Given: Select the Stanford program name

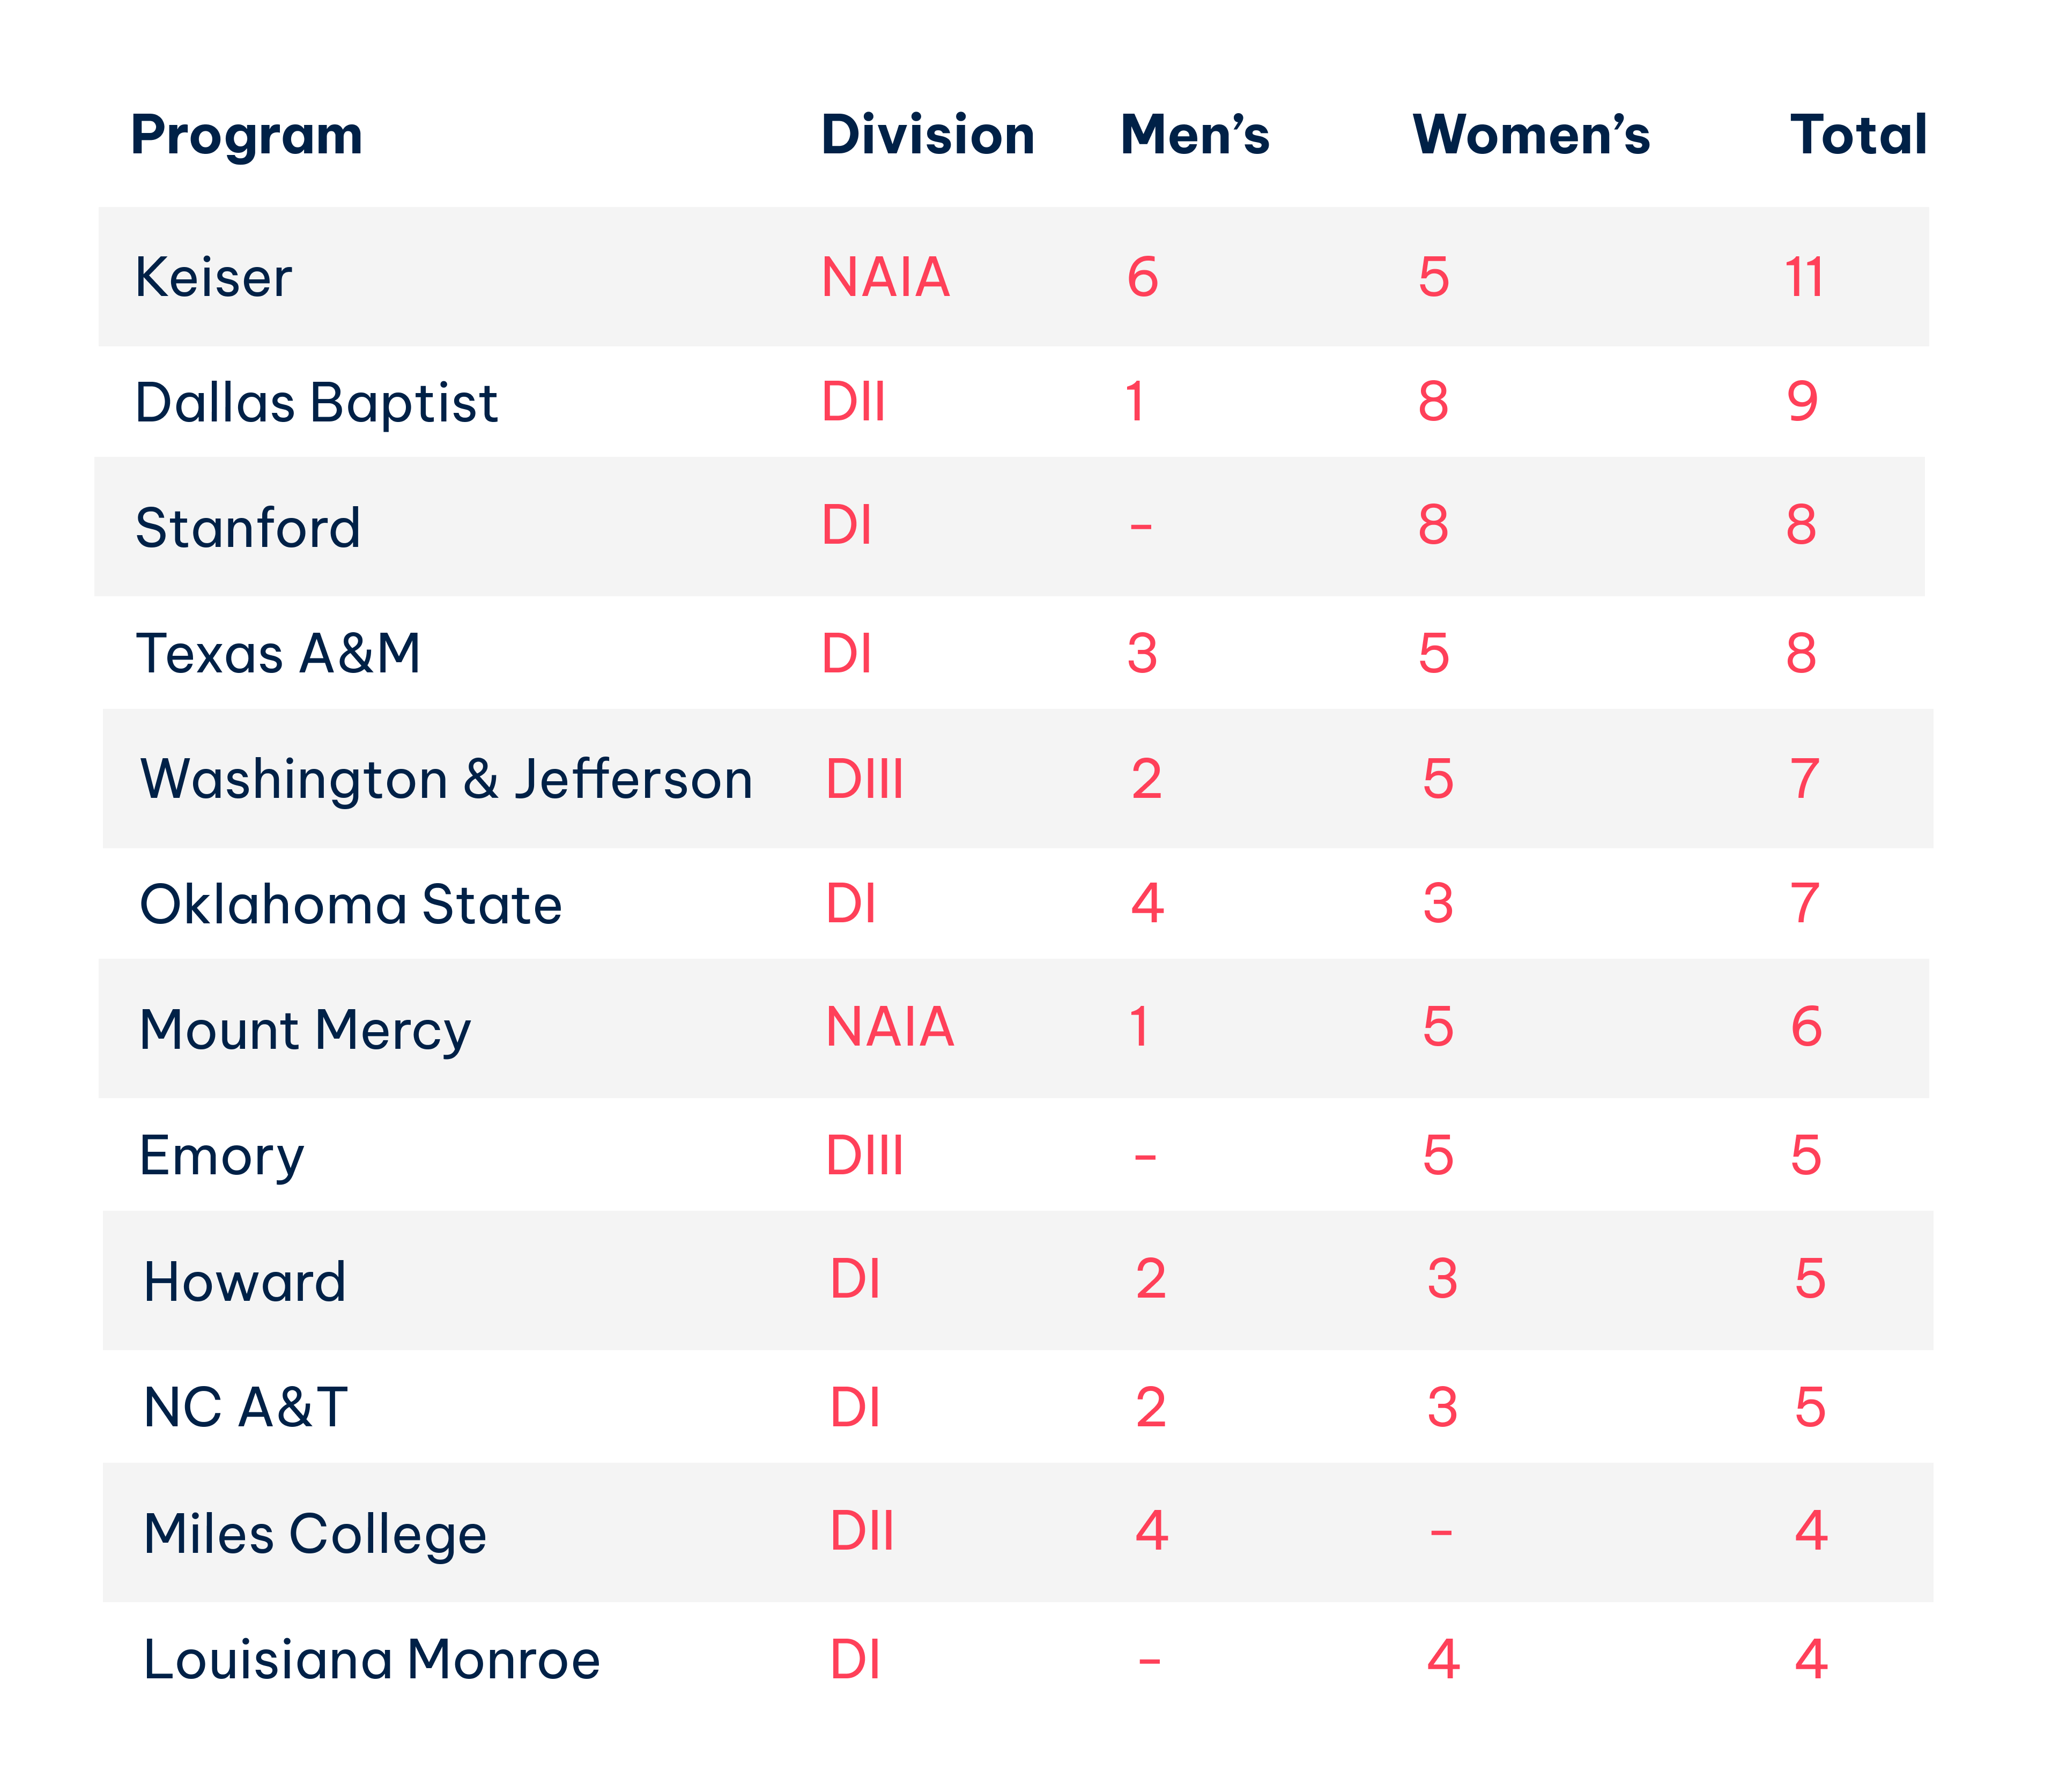Looking at the screenshot, I should coord(247,527).
